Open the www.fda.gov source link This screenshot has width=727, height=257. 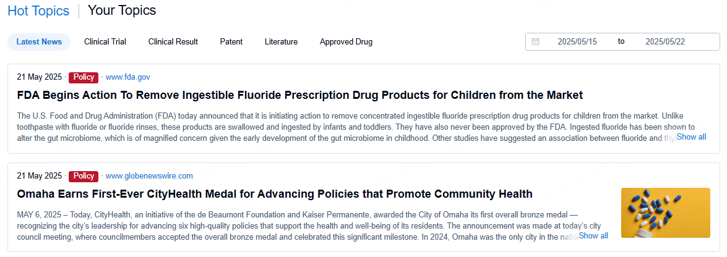pyautogui.click(x=128, y=77)
